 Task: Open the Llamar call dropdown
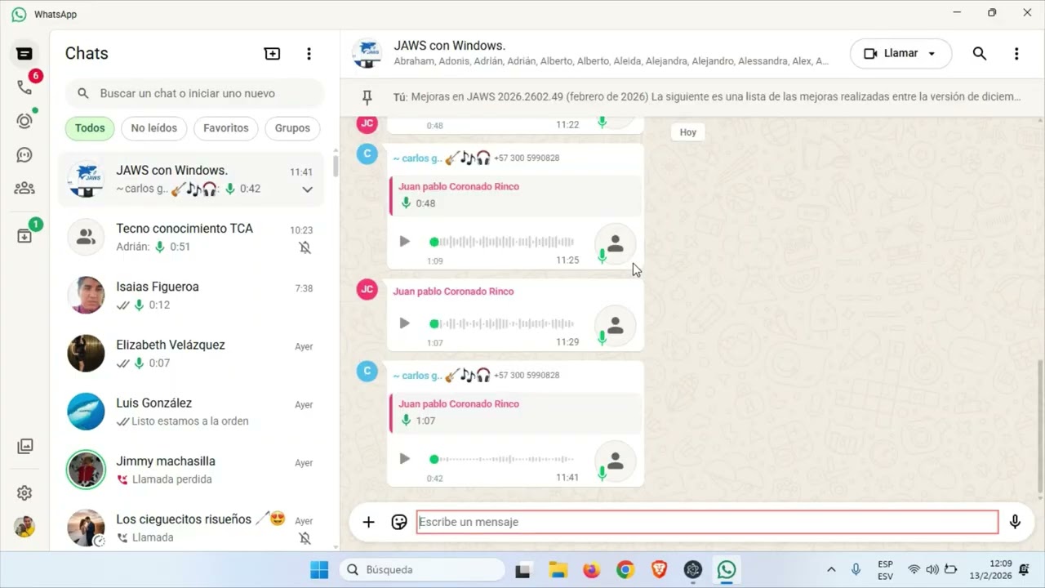900,54
